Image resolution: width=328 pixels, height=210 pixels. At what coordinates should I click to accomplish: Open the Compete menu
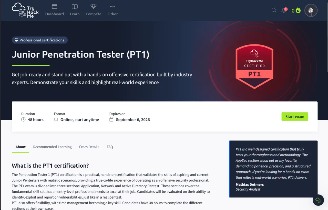point(94,10)
